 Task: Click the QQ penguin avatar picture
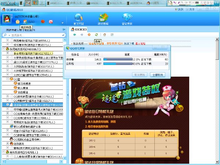7,19
